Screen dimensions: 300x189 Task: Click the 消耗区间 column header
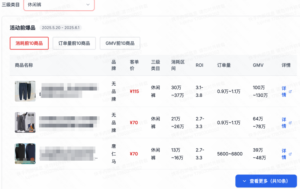(x=178, y=65)
